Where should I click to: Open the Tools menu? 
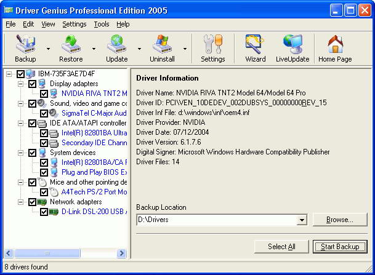pyautogui.click(x=101, y=24)
